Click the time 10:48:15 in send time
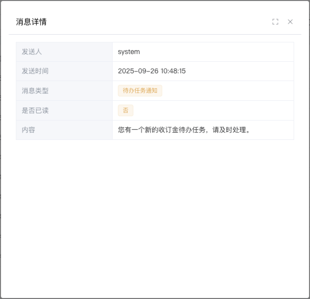This screenshot has width=310, height=299. pos(173,71)
